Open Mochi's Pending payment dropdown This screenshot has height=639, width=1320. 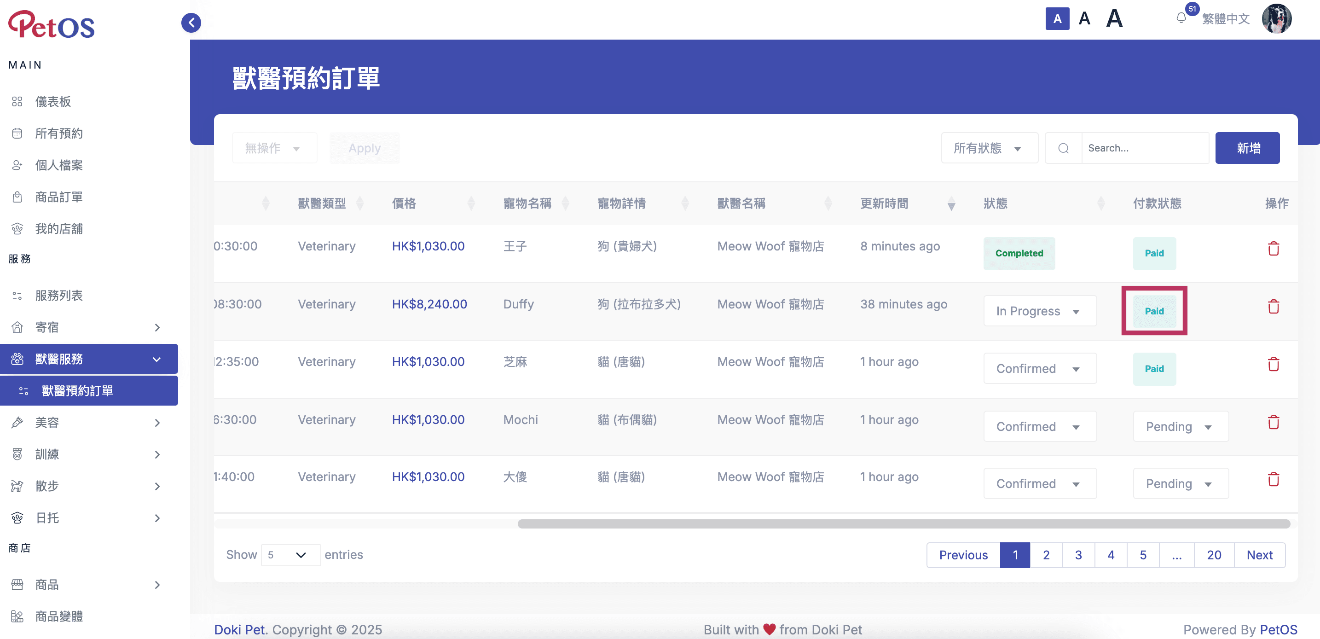click(x=1181, y=426)
